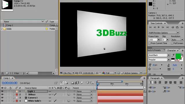Select the Paragraph panel tab
The image size is (185, 104).
(x=155, y=78)
